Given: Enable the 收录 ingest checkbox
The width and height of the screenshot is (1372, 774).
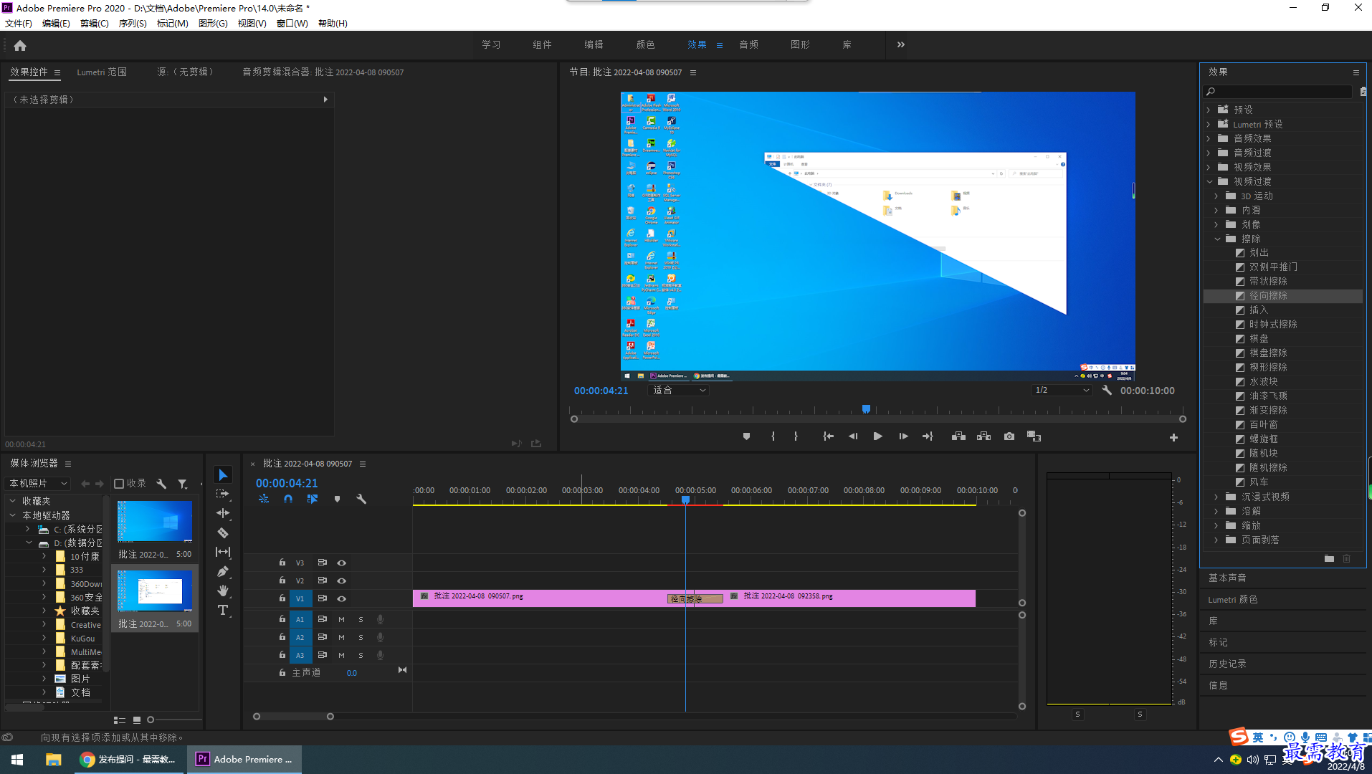Looking at the screenshot, I should click(119, 484).
